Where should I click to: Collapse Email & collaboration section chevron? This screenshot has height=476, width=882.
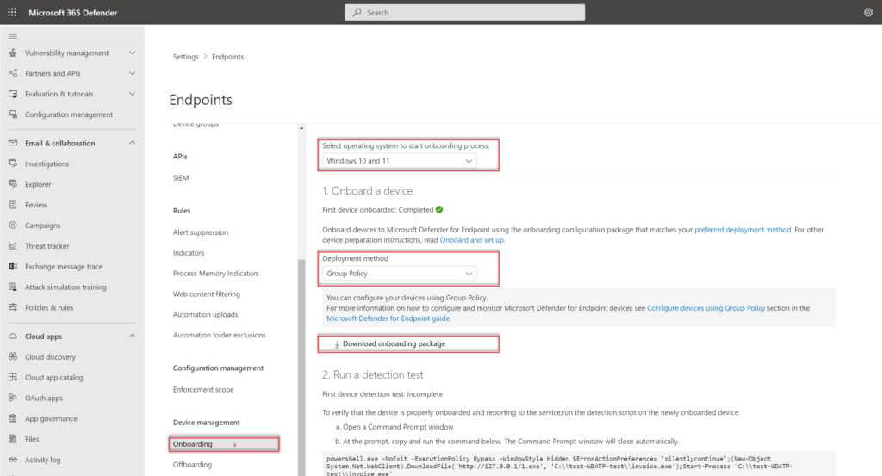click(132, 143)
